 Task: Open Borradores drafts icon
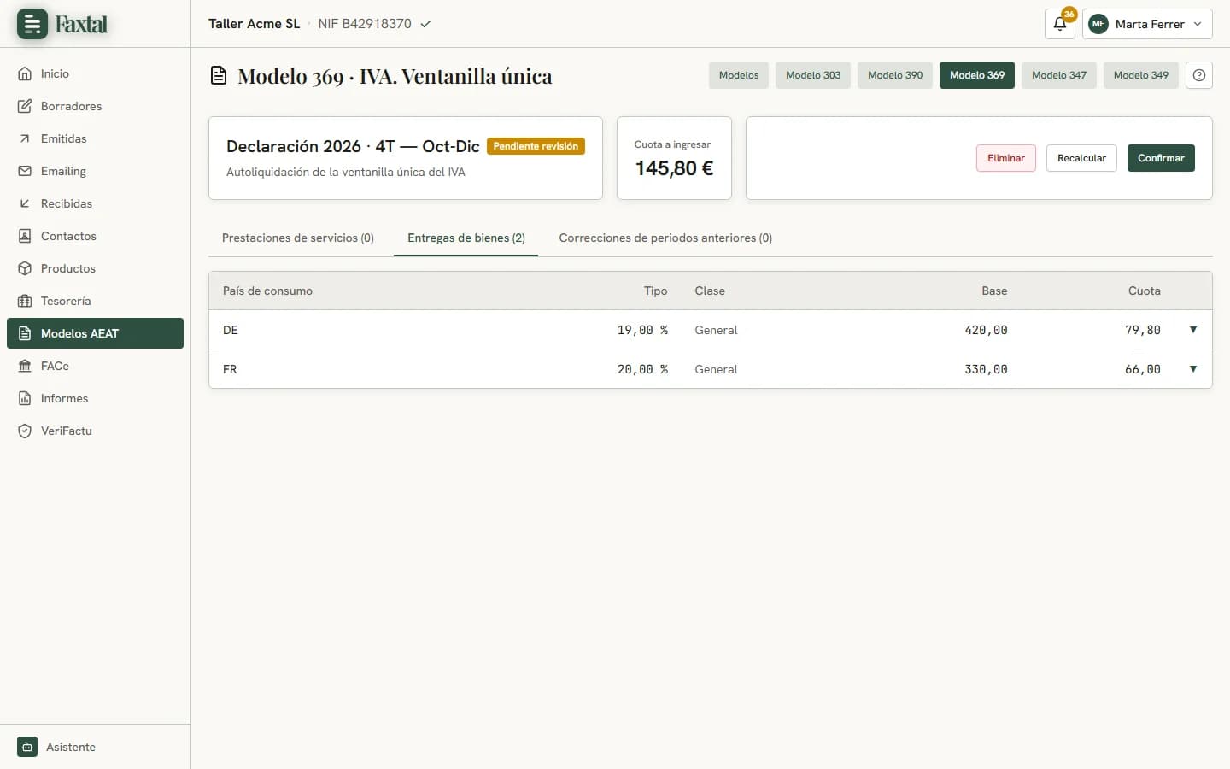click(x=25, y=106)
